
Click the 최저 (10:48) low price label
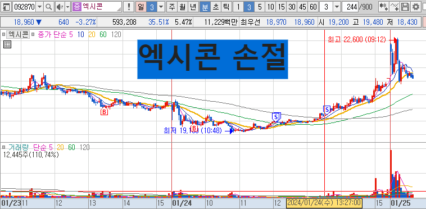coord(193,131)
